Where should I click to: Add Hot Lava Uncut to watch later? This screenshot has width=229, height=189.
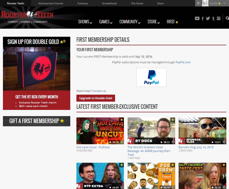tap(122, 142)
